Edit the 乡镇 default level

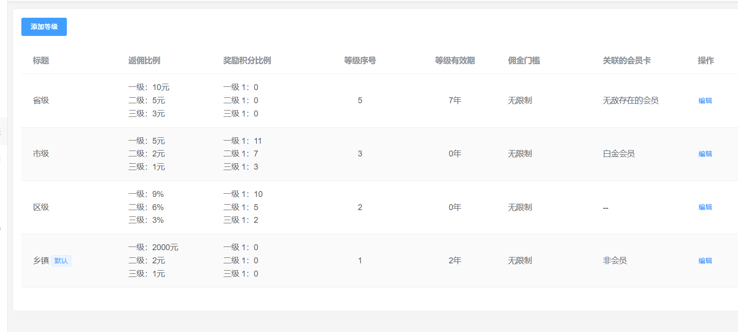pyautogui.click(x=705, y=261)
